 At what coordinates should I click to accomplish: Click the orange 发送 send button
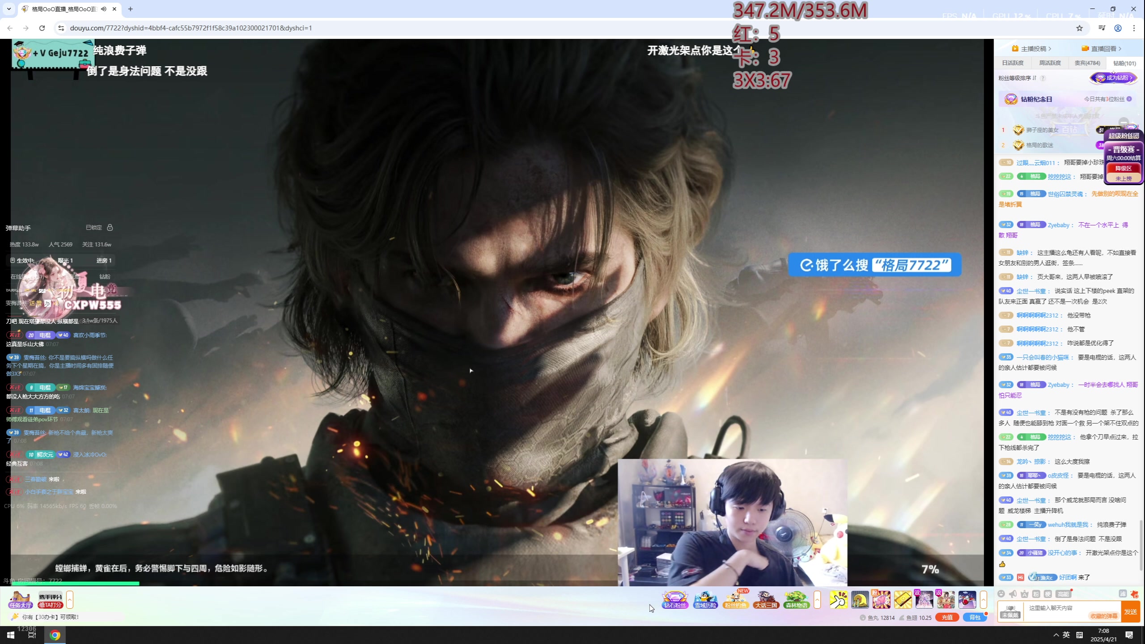1130,612
